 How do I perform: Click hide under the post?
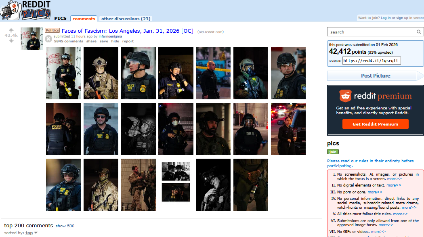pyautogui.click(x=115, y=41)
